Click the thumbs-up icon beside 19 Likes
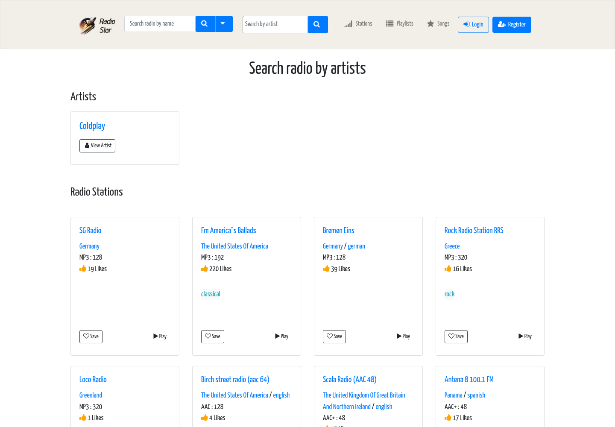Viewport: 615px width, 427px height. pos(83,268)
